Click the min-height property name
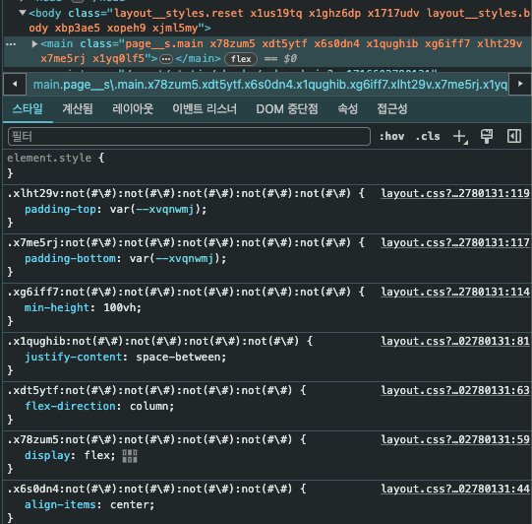This screenshot has width=532, height=524. tap(57, 308)
